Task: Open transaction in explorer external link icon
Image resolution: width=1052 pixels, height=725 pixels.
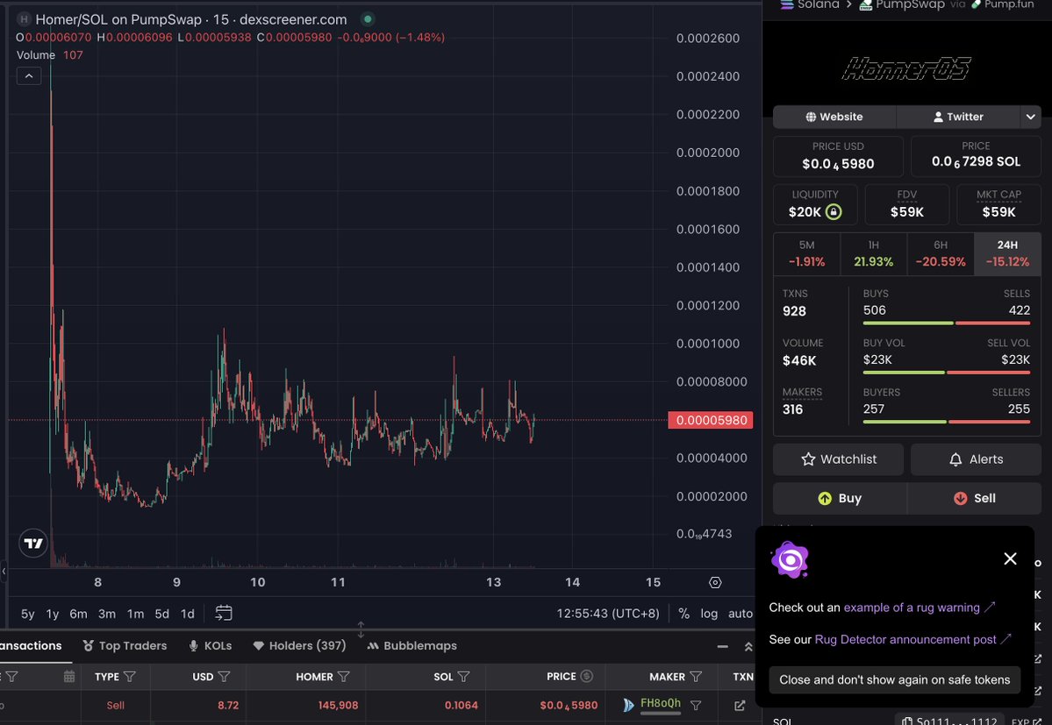Action: (740, 706)
